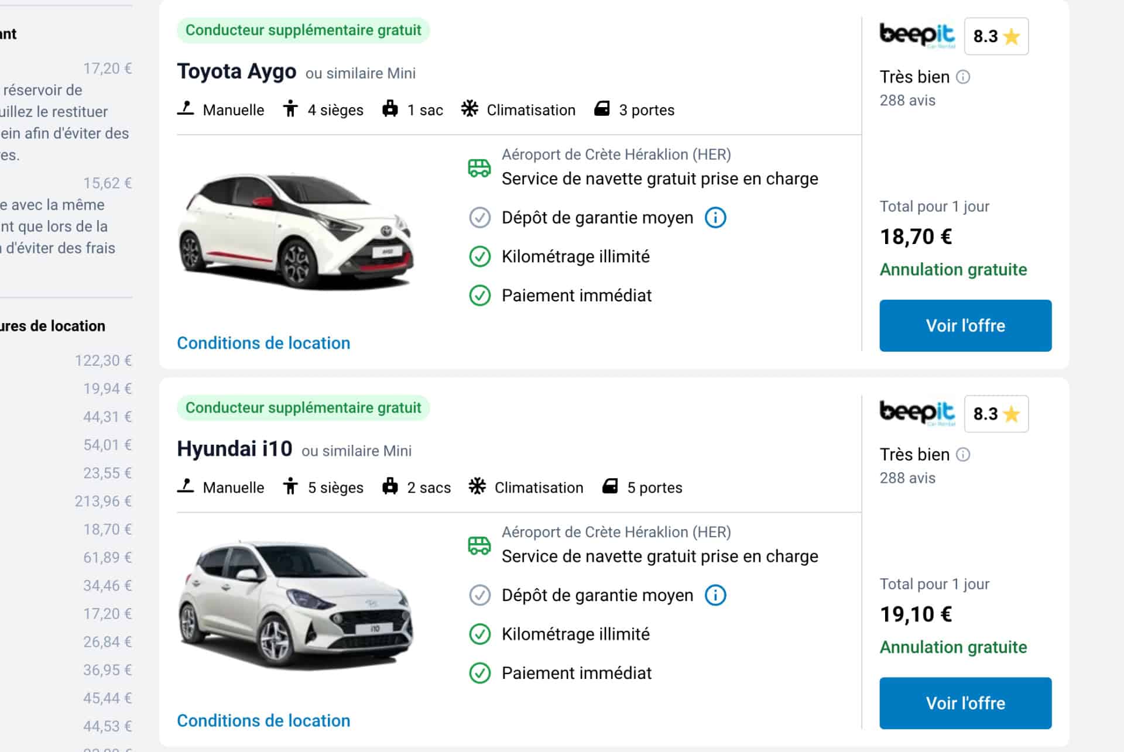
Task: Open the Très bien info tooltip for Toyota Aygo
Action: click(x=963, y=77)
